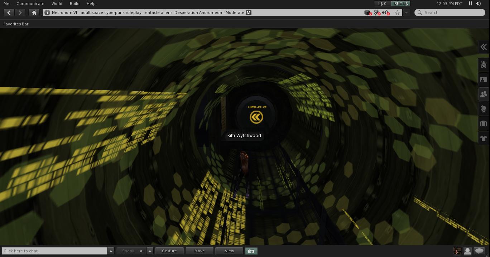Click the Home location button
490x257 pixels.
click(x=34, y=13)
